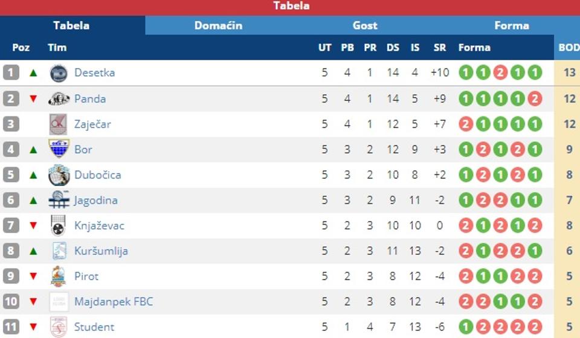Click the Bor team crest
Image resolution: width=580 pixels, height=338 pixels.
tap(59, 149)
